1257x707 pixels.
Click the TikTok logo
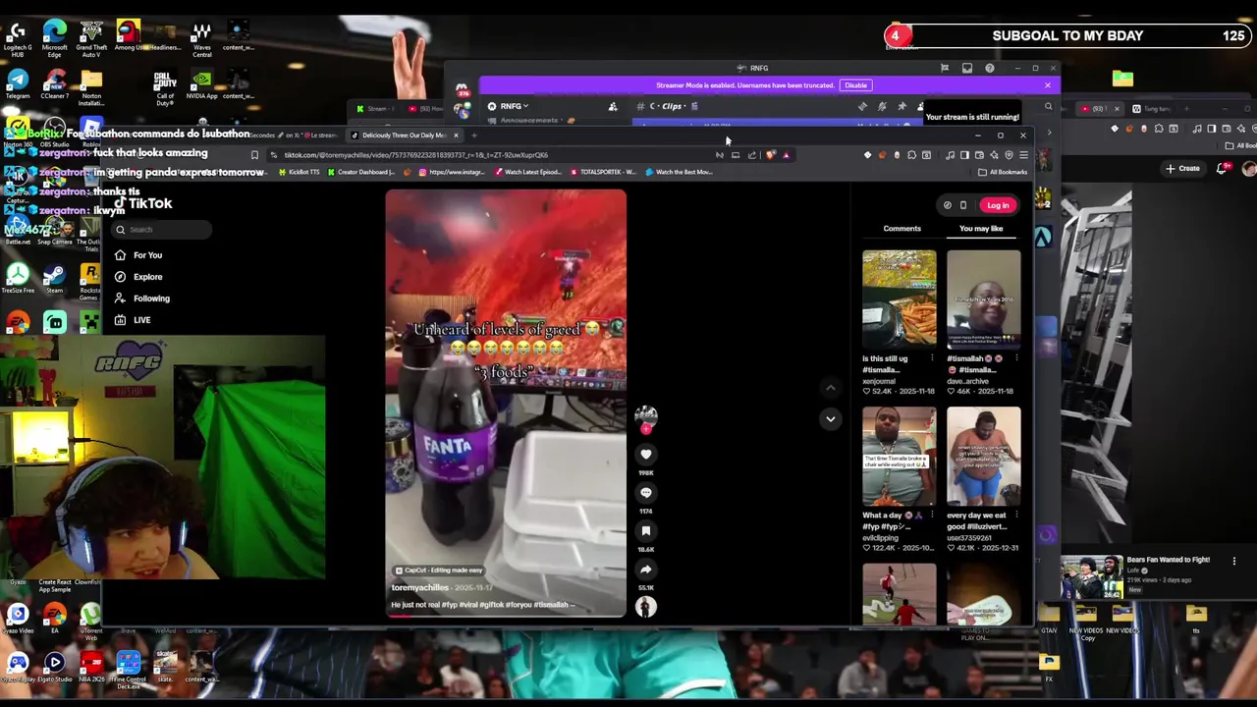pyautogui.click(x=143, y=203)
